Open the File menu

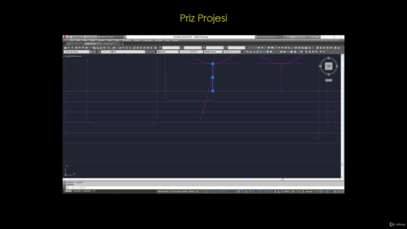(72, 40)
